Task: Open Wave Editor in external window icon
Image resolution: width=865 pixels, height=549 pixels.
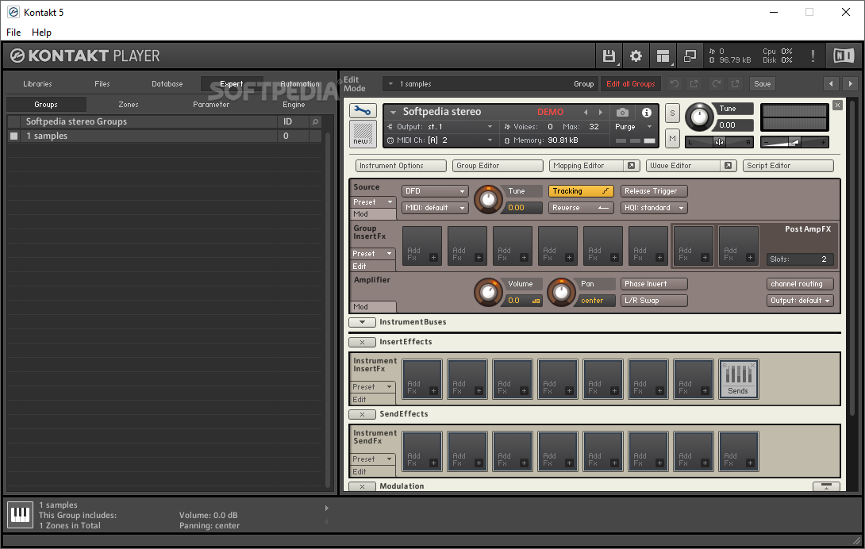Action: click(x=729, y=166)
